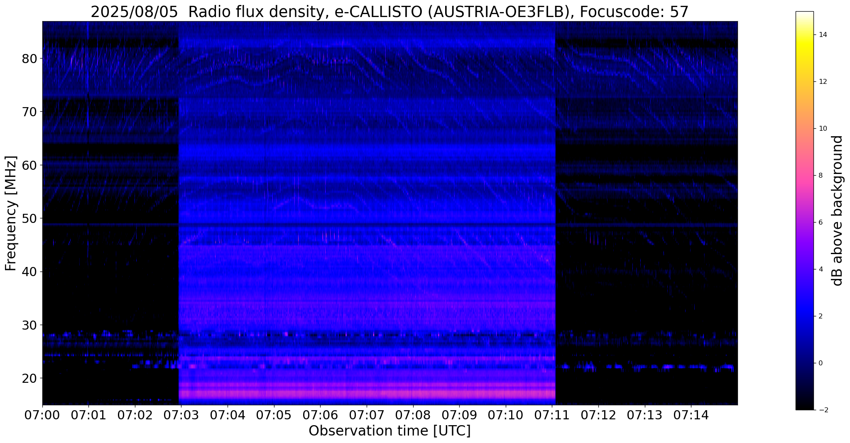Click the 07:00 time tick label

(x=42, y=415)
